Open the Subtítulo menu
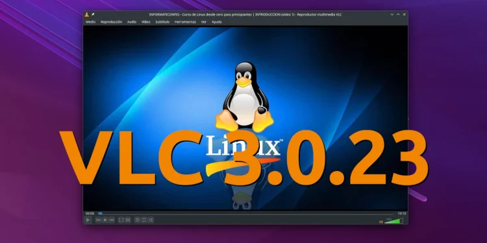487x243 pixels. point(162,22)
